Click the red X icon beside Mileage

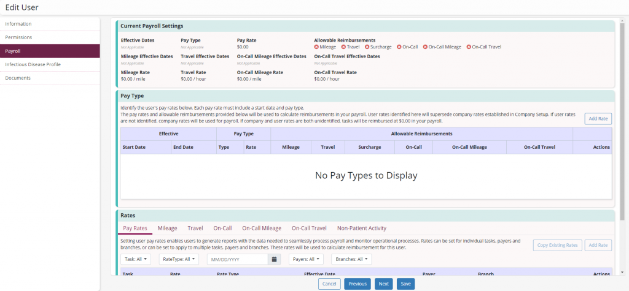point(316,47)
